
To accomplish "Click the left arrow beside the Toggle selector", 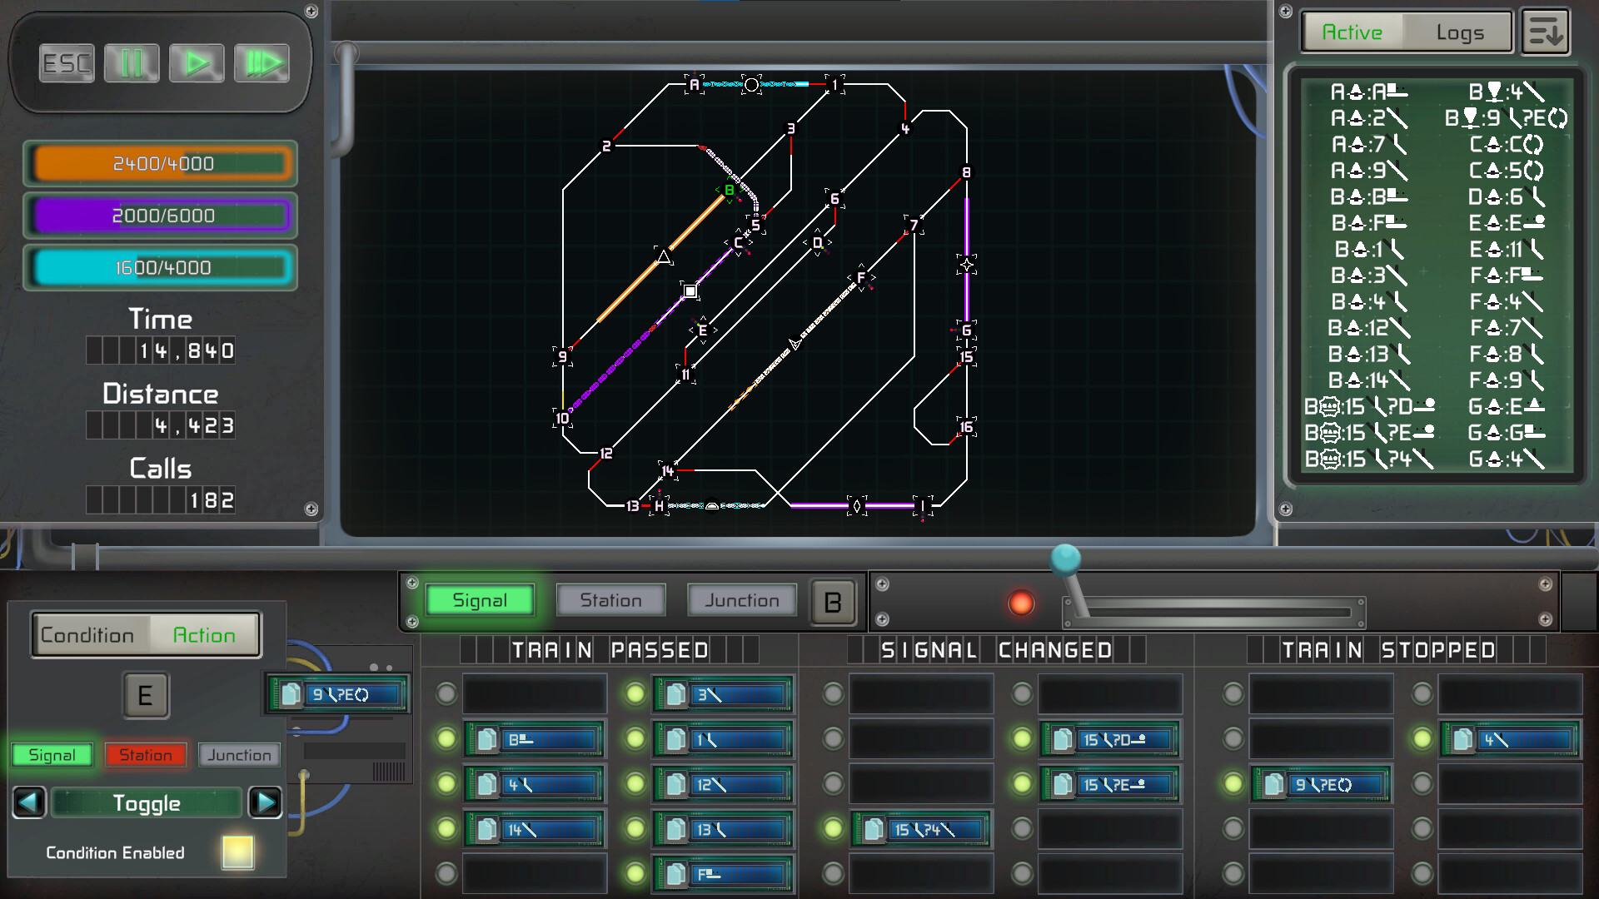I will tap(28, 802).
